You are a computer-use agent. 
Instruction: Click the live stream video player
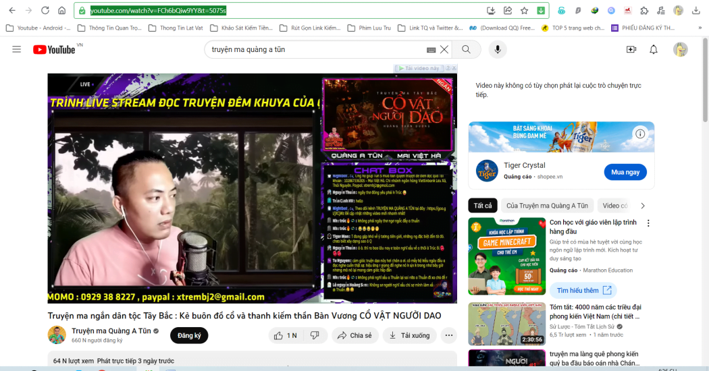tap(253, 188)
